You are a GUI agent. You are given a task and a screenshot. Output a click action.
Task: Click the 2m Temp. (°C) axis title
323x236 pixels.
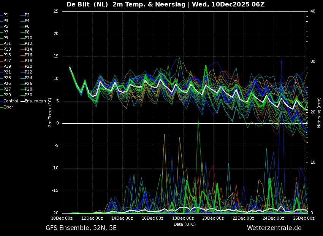point(50,112)
